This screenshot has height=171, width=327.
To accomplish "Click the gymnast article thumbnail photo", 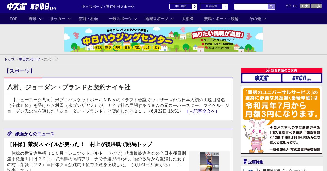I will [x=209, y=162].
